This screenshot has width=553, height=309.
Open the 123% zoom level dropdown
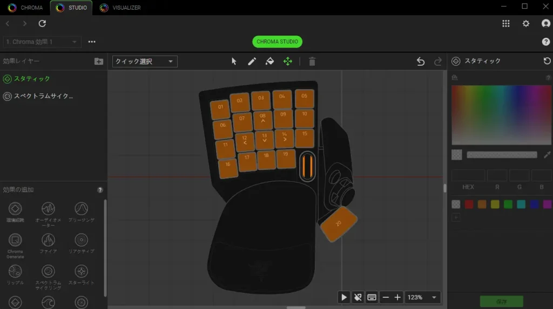click(422, 297)
